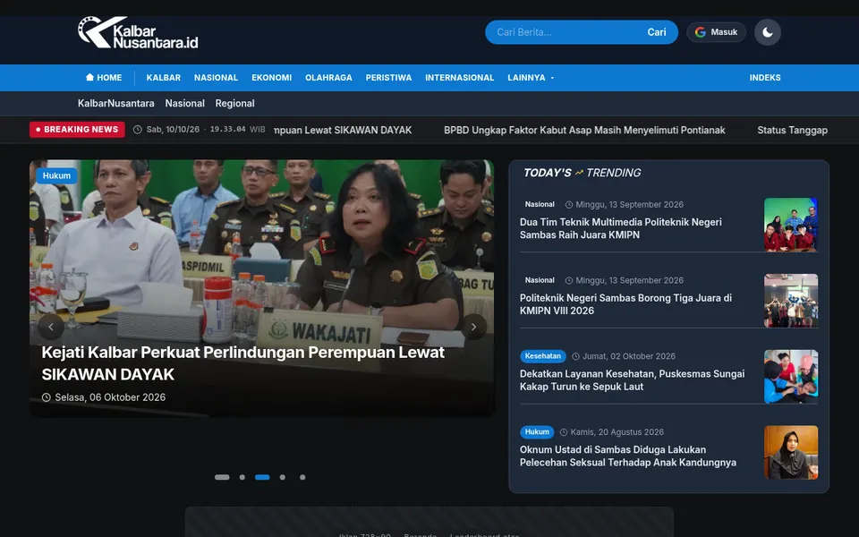Click the Today's Trending heading
Screen dimensions: 859x537
(582, 173)
